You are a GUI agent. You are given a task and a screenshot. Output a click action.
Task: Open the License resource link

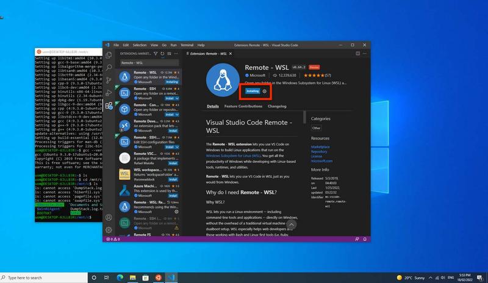coord(317,156)
